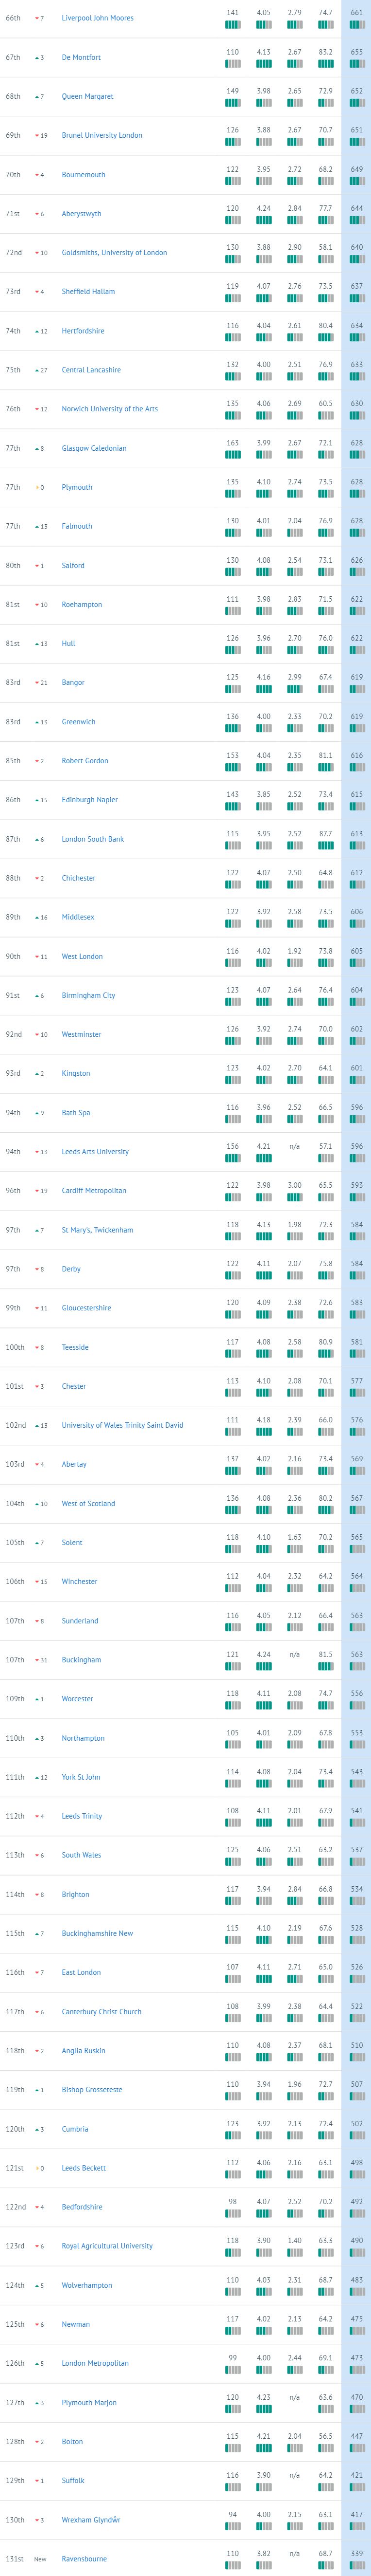Screen dimensions: 371x2576
Task: Click the up arrow in Hertfordshire's row
Action: pyautogui.click(x=37, y=331)
